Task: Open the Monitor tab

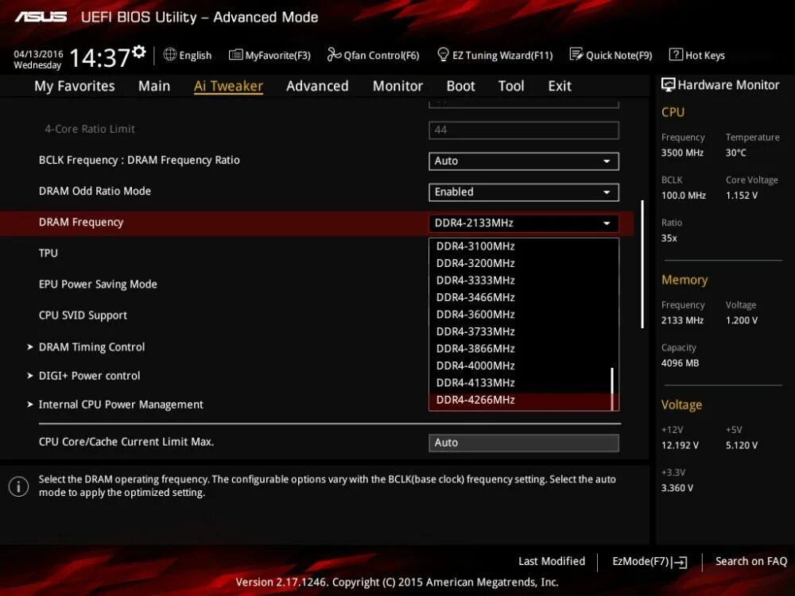Action: (x=397, y=86)
